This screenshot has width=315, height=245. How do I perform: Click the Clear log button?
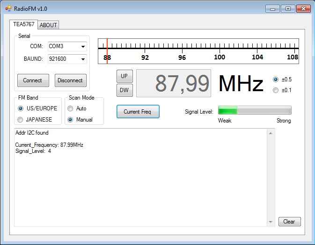click(289, 222)
